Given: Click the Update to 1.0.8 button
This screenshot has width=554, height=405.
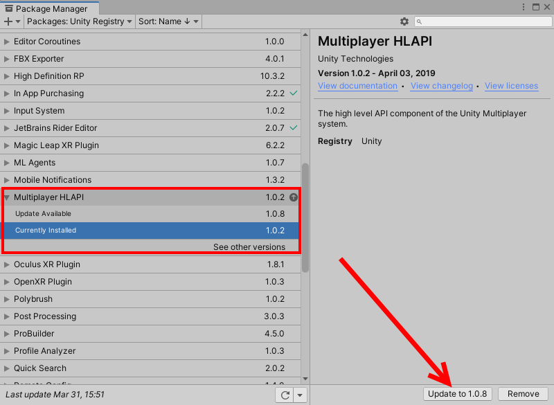Looking at the screenshot, I should [458, 394].
